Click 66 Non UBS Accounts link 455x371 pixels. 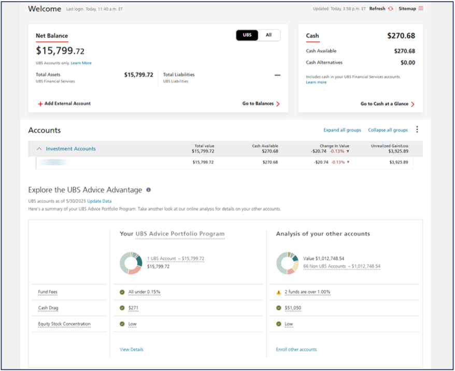tap(342, 266)
